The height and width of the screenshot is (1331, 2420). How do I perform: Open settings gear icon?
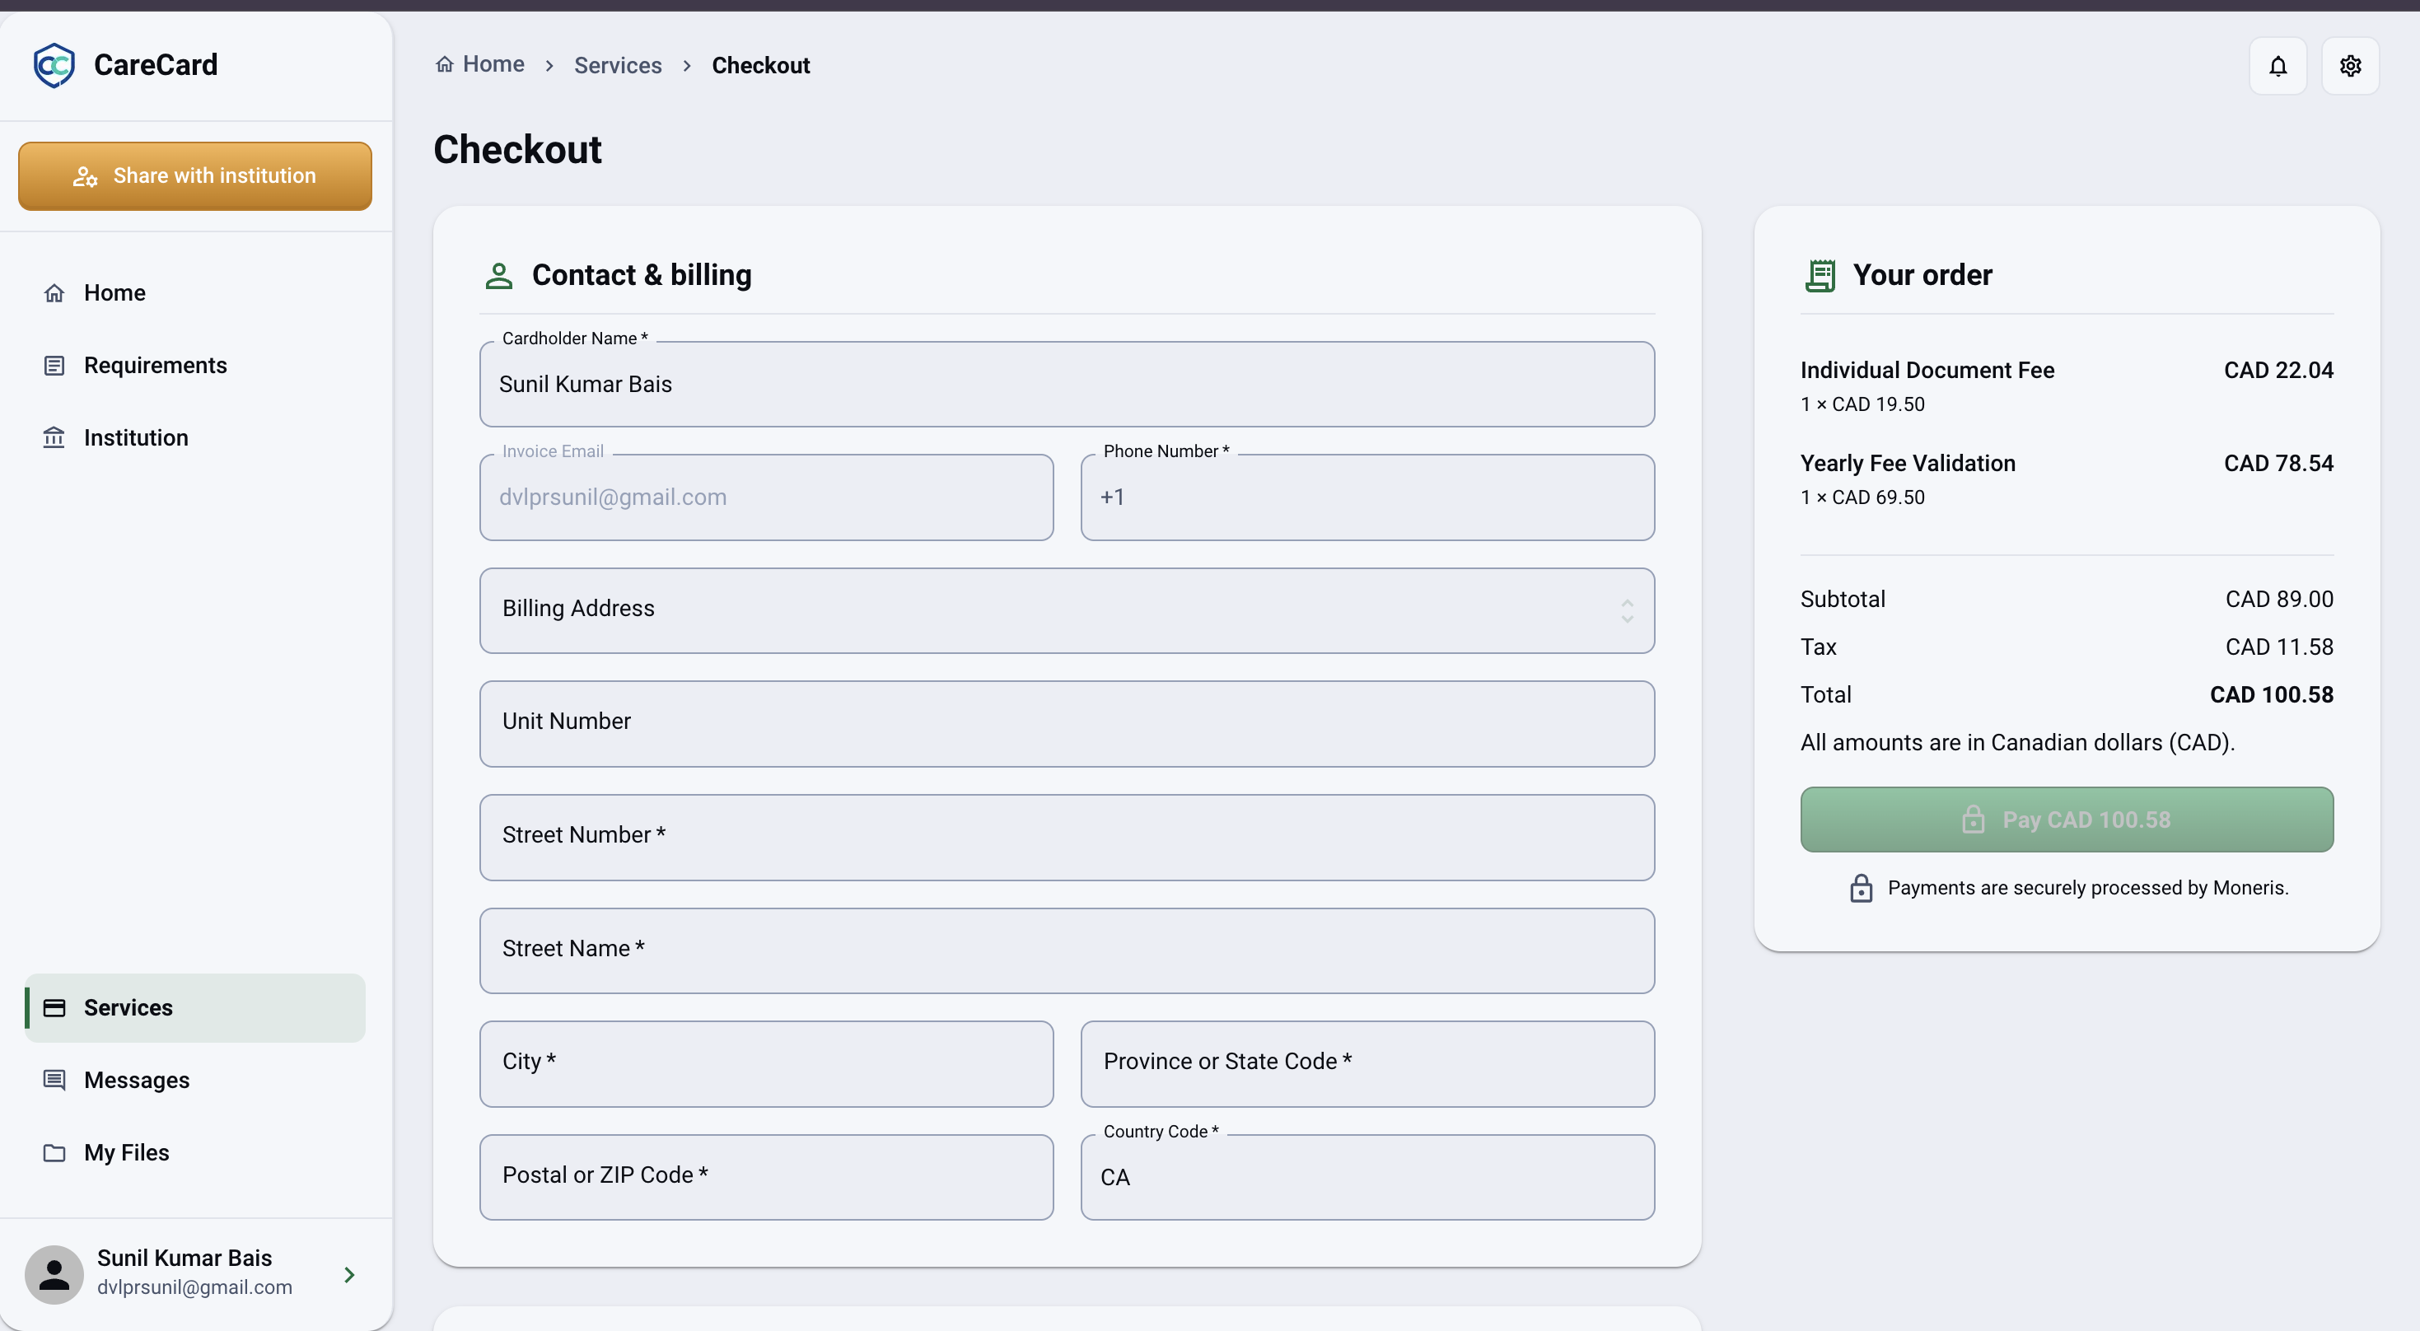point(2349,66)
